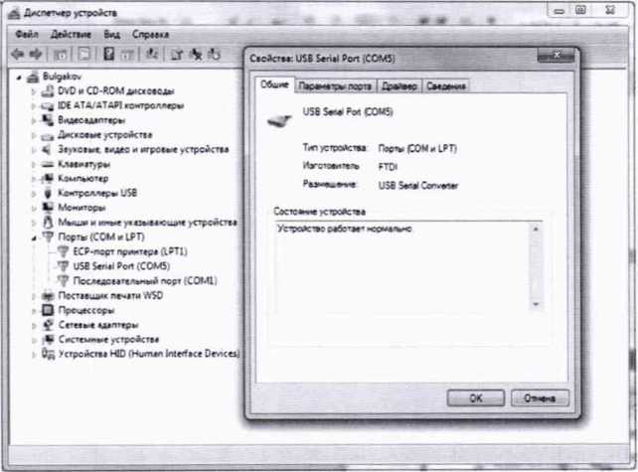638x472 pixels.
Task: Click the uninstall device toolbar icon
Action: 196,52
